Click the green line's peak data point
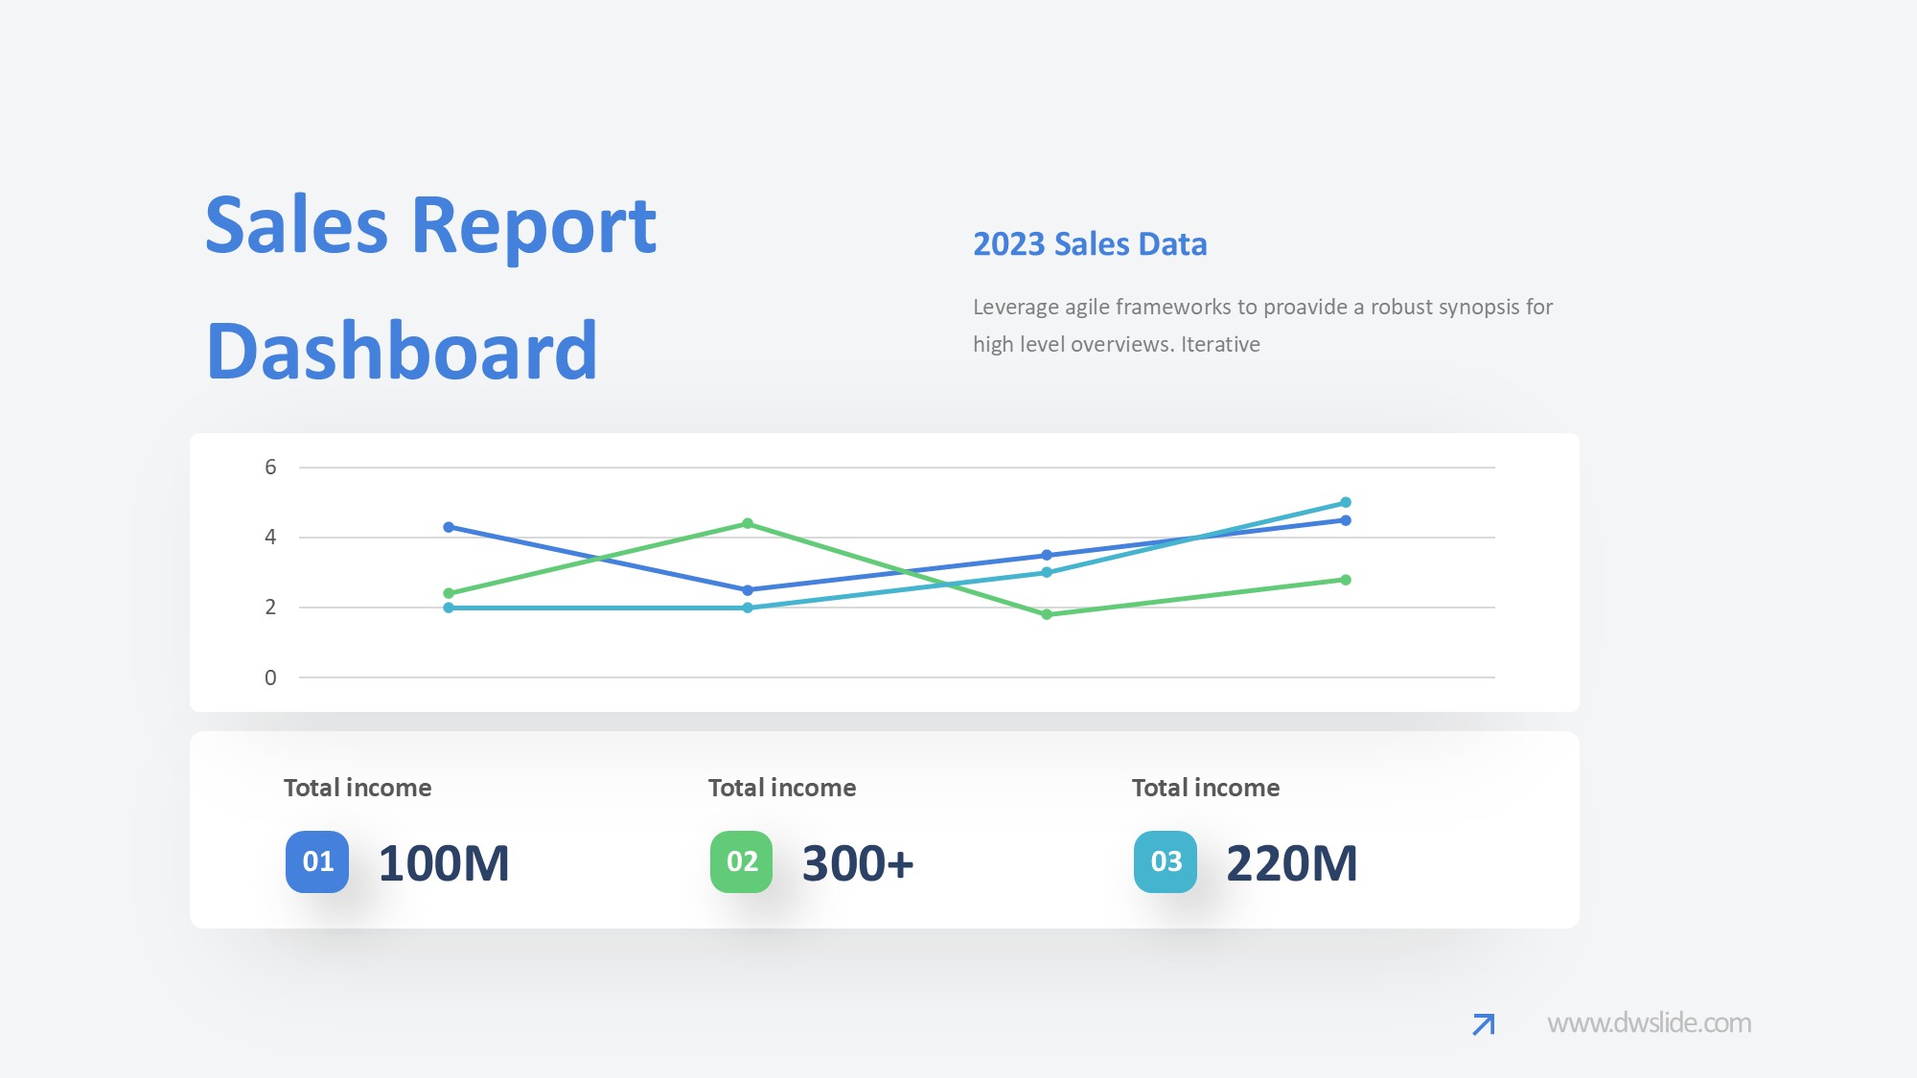Viewport: 1917px width, 1078px height. pos(748,523)
